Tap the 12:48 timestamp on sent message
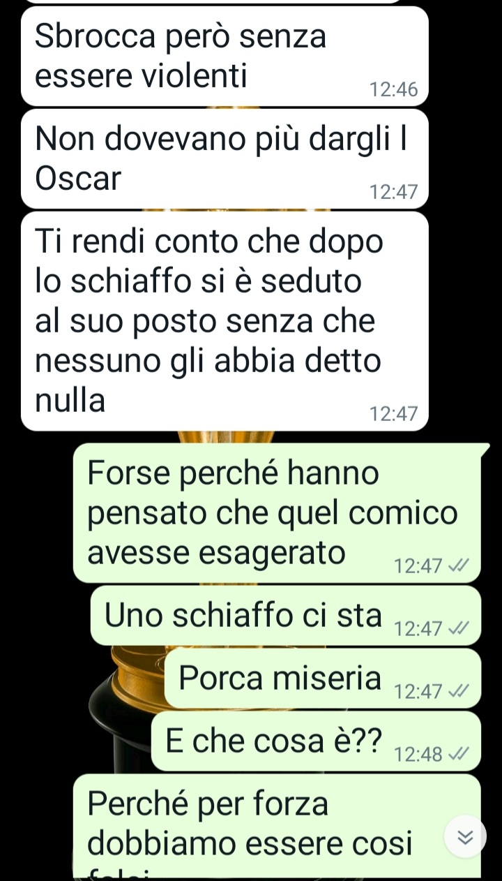Screen dimensions: 502x881 [x=418, y=755]
